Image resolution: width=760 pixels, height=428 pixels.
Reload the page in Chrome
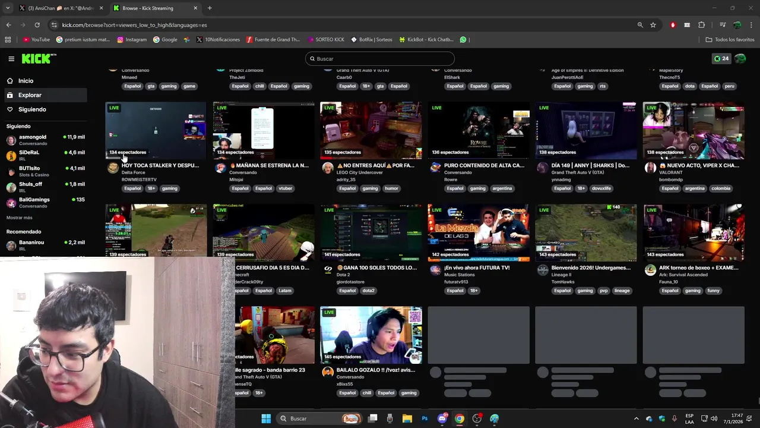(37, 25)
